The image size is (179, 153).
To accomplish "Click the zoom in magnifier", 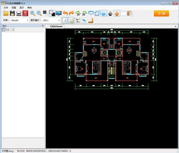I will click(x=33, y=13).
